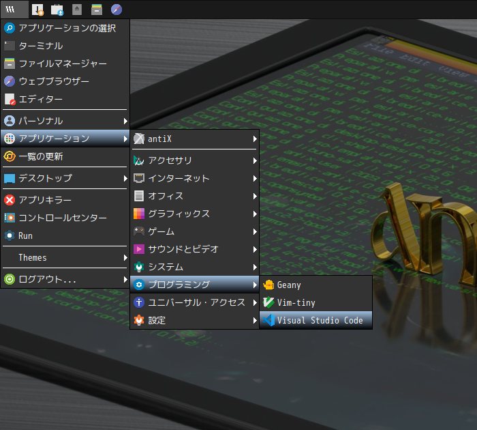Expand the パーソナル submenu arrow
This screenshot has width=477, height=430.
[125, 121]
